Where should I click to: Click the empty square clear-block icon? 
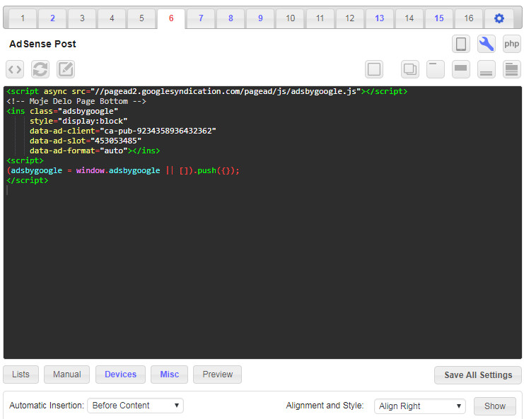click(374, 69)
